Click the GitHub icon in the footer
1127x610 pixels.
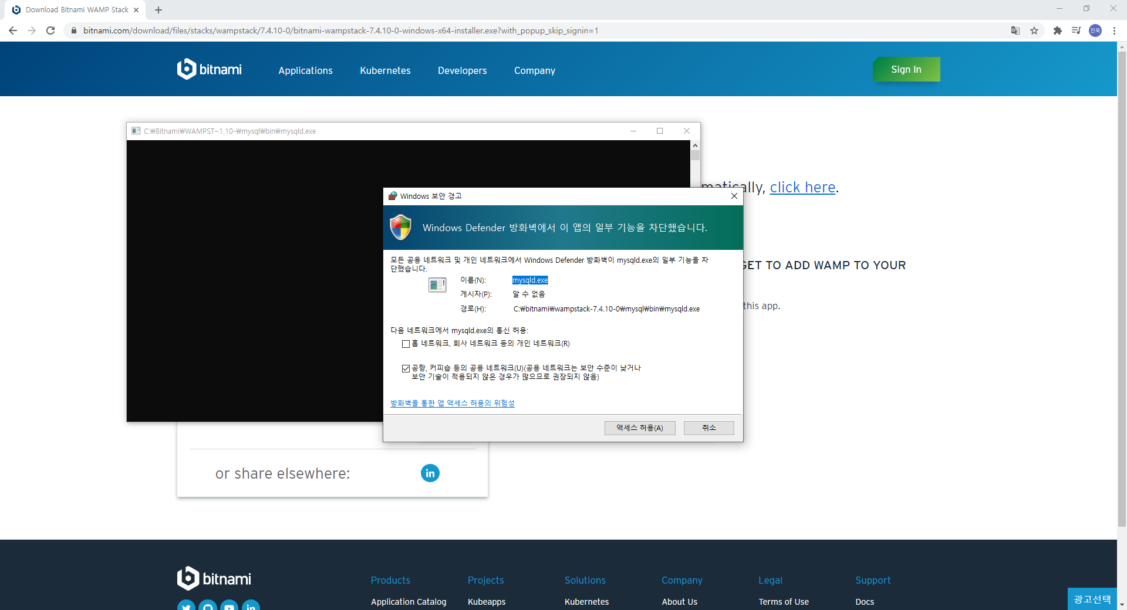208,605
